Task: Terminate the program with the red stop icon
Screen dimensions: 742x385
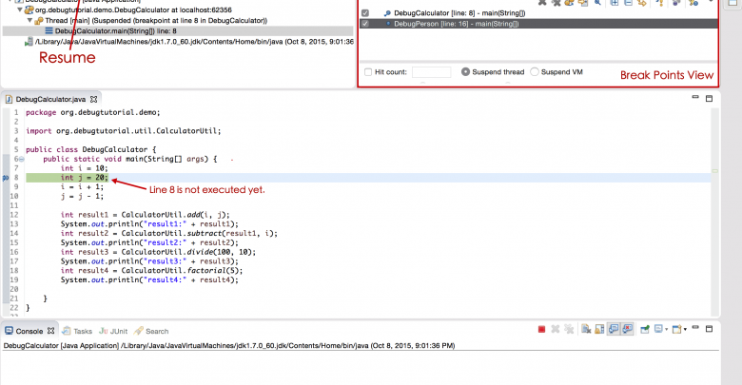Action: [542, 329]
